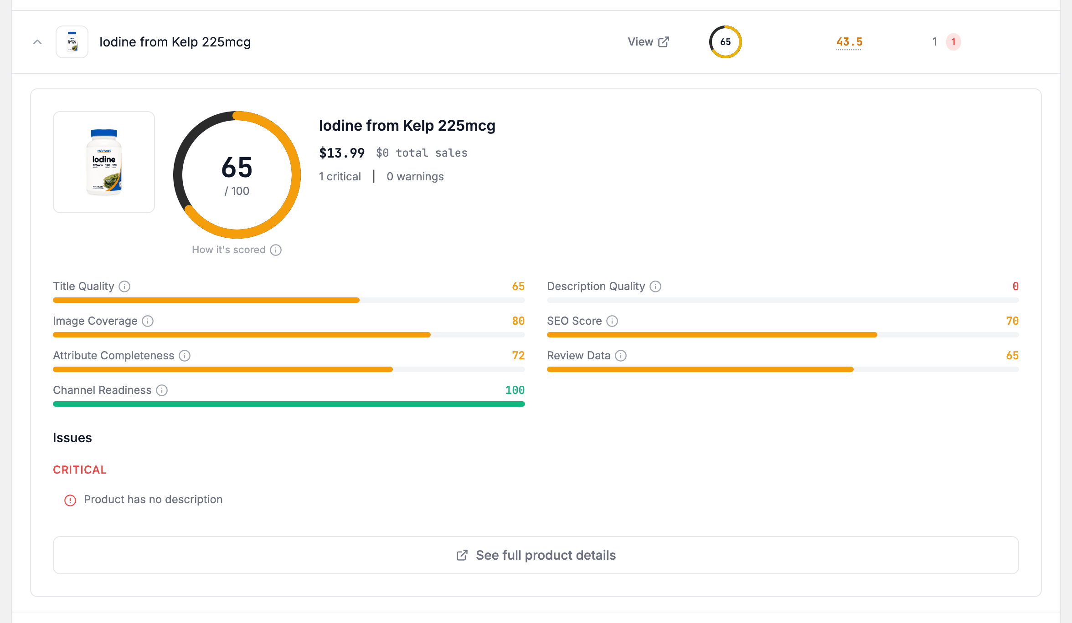Click the Product has no description issue
The width and height of the screenshot is (1072, 623).
coord(153,500)
